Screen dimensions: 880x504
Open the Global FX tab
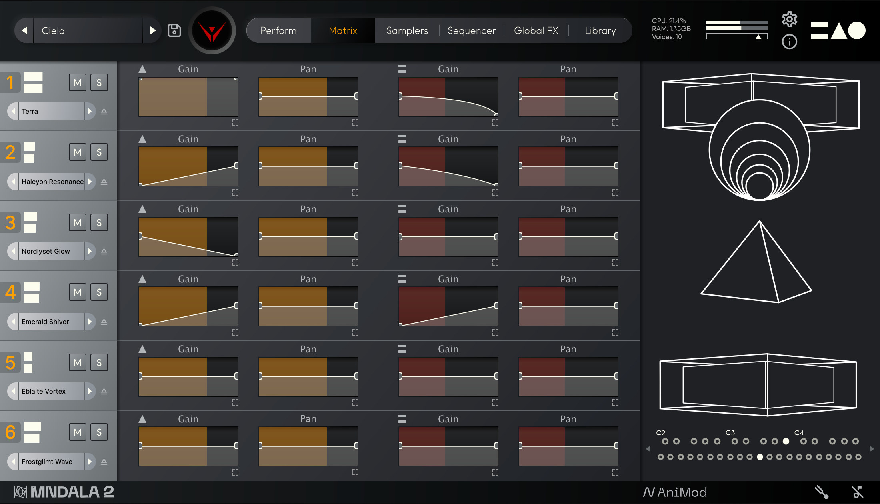point(536,30)
